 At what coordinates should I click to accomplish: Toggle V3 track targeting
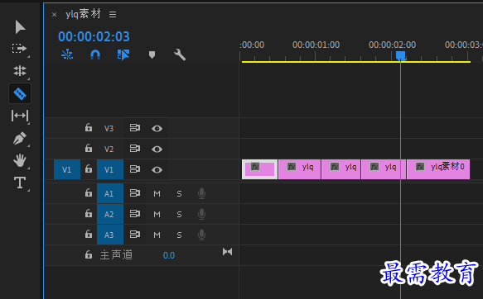[109, 128]
